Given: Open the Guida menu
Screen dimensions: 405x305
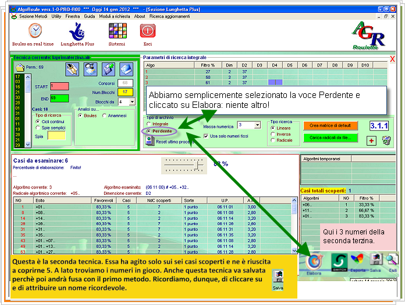Looking at the screenshot, I should (90, 16).
